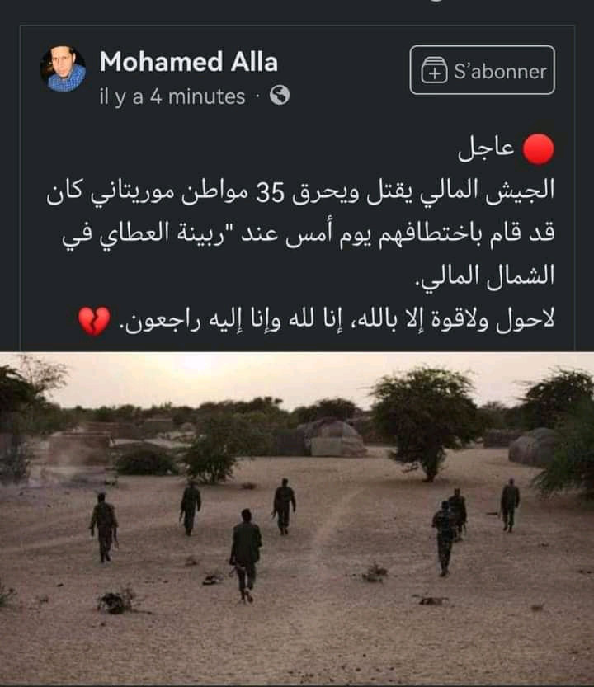The height and width of the screenshot is (687, 594).
Task: Open Mohamed Alla's profile picture
Action: pos(64,68)
